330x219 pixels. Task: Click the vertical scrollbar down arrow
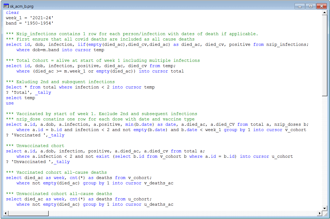[324, 208]
